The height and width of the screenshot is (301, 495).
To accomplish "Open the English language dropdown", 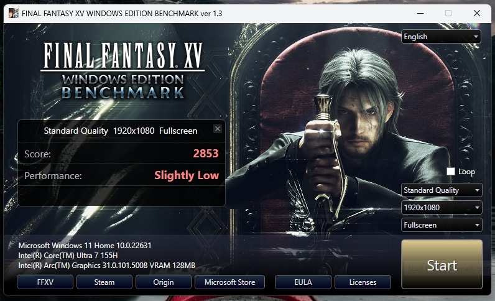I will [441, 37].
